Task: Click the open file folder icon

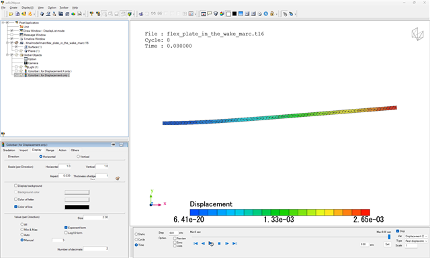Action: click(11, 13)
